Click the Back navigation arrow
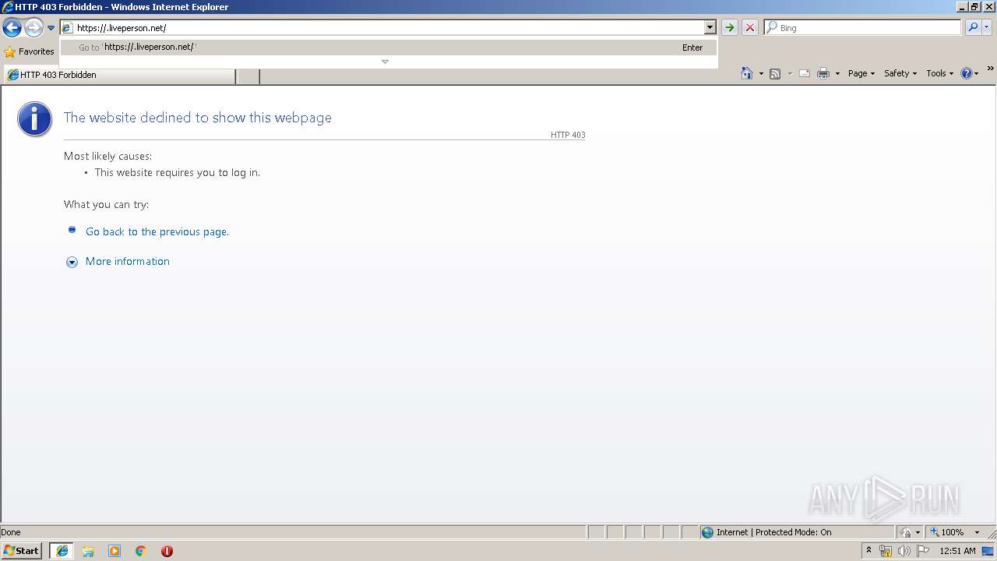Image resolution: width=997 pixels, height=561 pixels. [12, 28]
